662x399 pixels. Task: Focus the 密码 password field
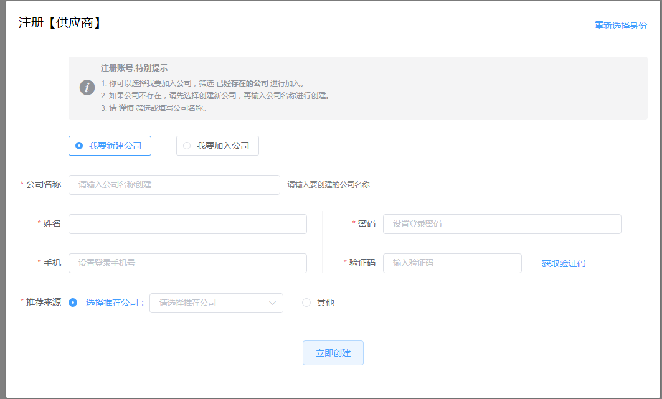(501, 224)
